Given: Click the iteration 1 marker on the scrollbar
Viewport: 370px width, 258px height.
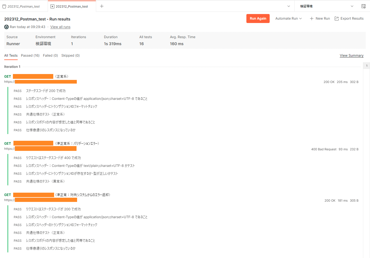Looking at the screenshot, I should pyautogui.click(x=366, y=65).
